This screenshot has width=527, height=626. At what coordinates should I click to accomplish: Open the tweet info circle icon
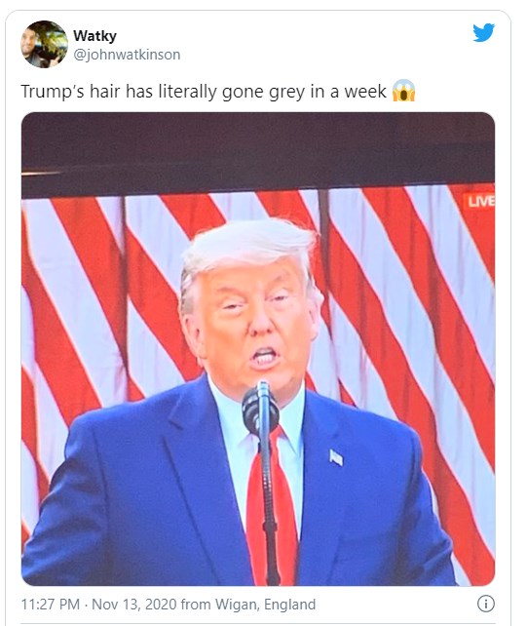485,604
